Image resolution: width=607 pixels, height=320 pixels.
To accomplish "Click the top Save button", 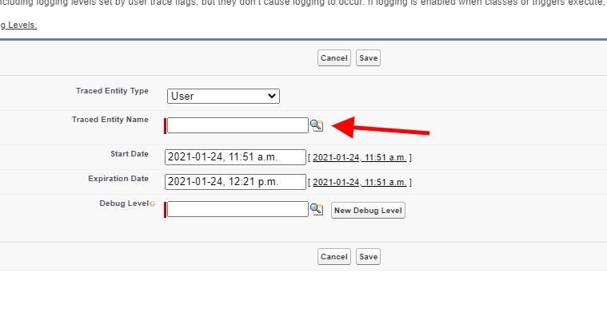I will [368, 58].
